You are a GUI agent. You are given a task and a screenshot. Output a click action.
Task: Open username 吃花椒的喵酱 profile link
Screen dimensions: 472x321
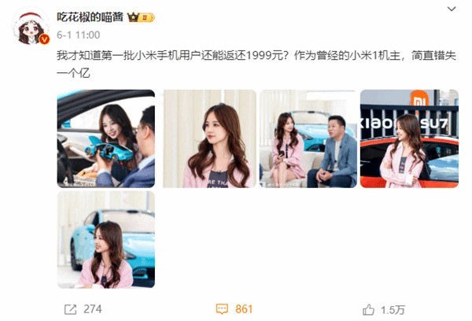tap(90, 17)
